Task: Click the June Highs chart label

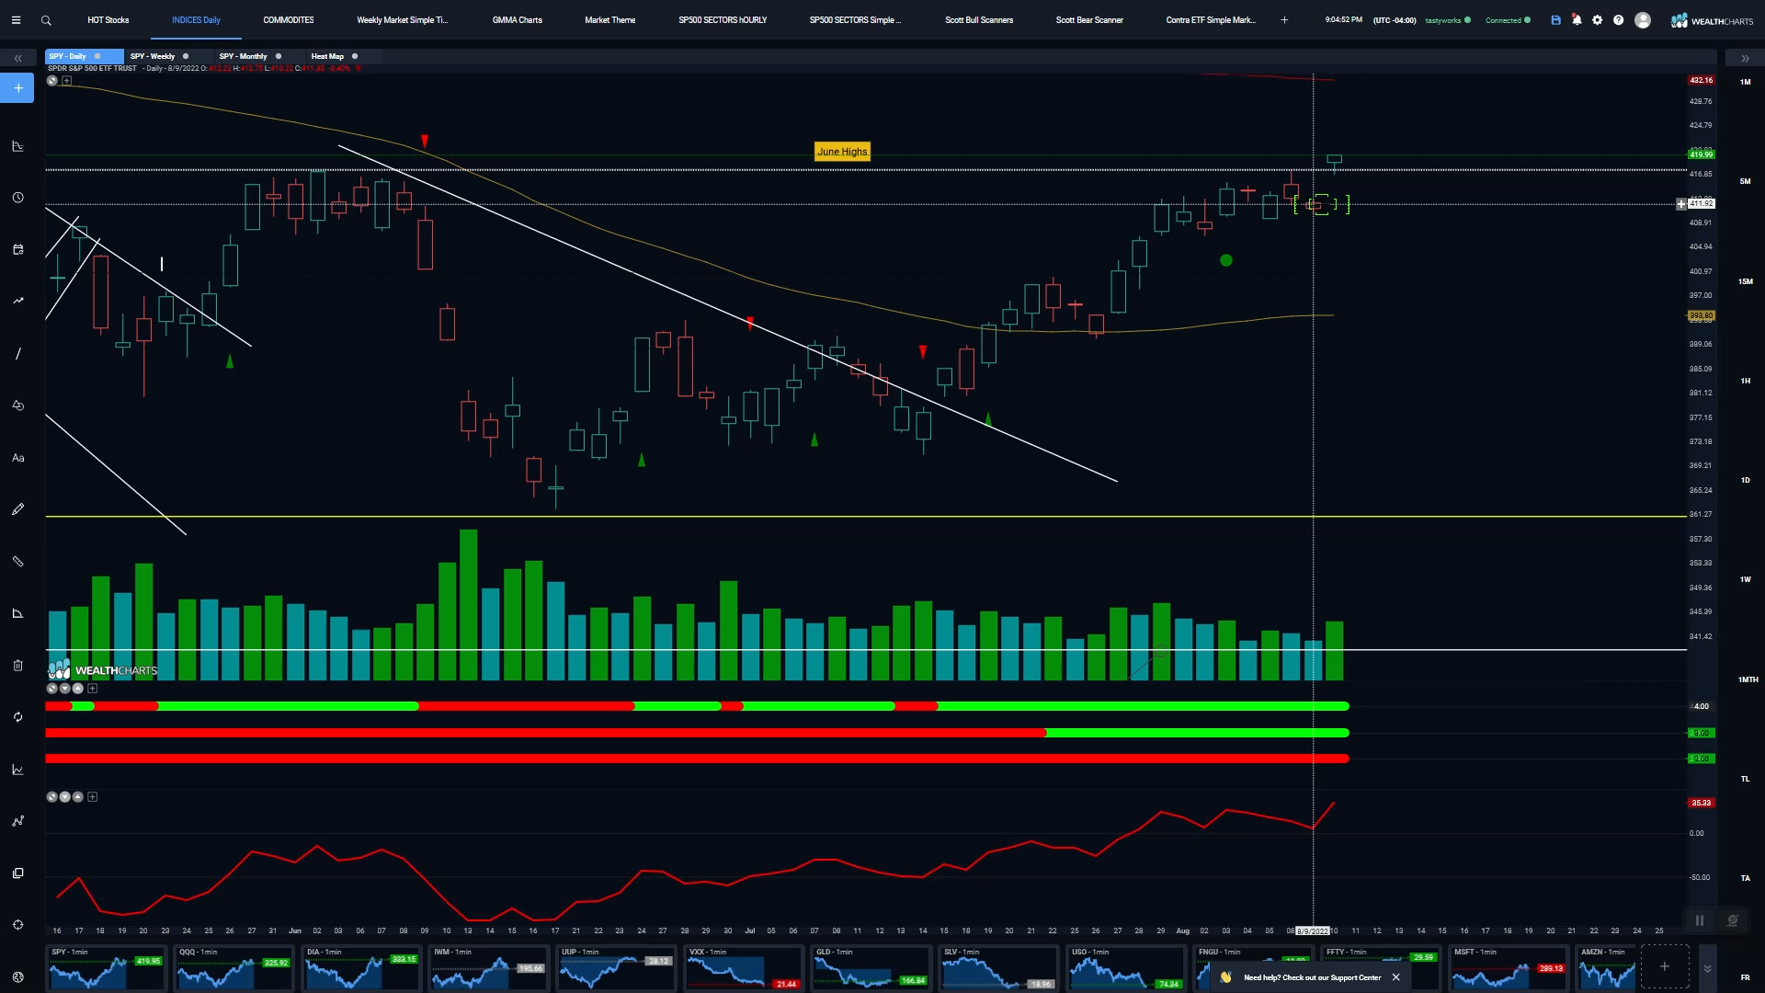Action: pyautogui.click(x=842, y=152)
